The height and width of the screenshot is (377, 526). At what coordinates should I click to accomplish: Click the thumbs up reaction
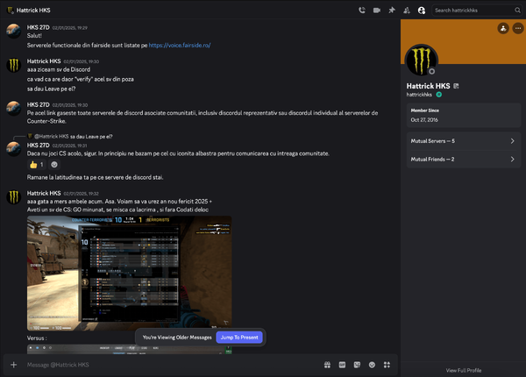click(x=36, y=165)
